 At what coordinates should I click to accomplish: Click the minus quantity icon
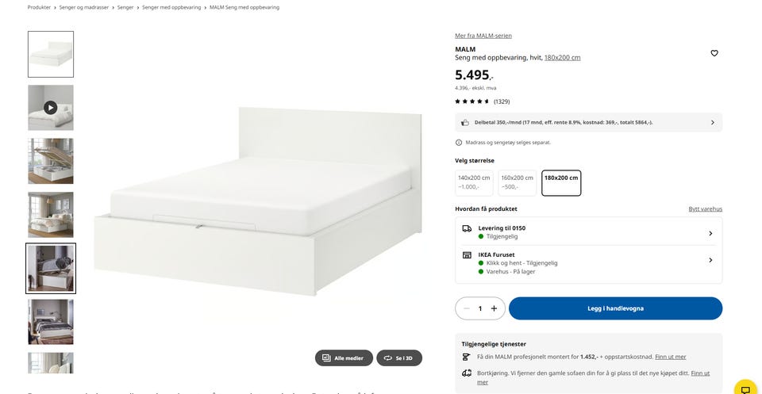tap(467, 308)
